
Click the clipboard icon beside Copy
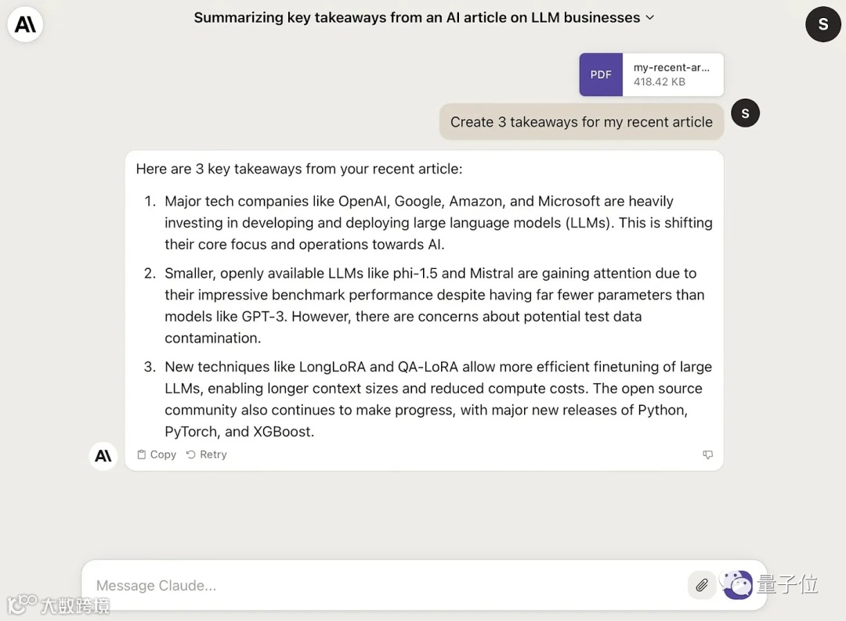pos(141,454)
